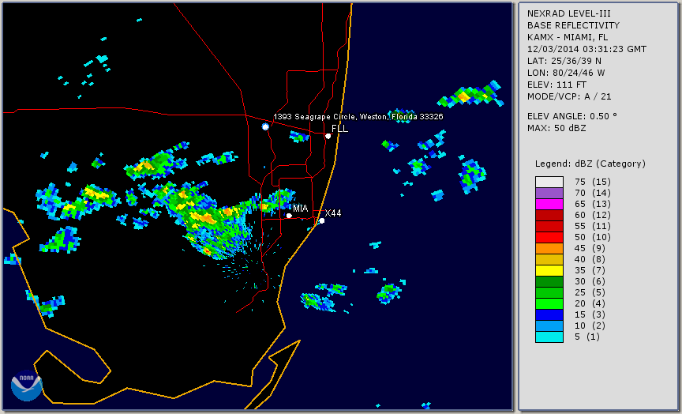The image size is (682, 414).
Task: Select the 40 dBZ gold legend swatch
Action: click(549, 259)
